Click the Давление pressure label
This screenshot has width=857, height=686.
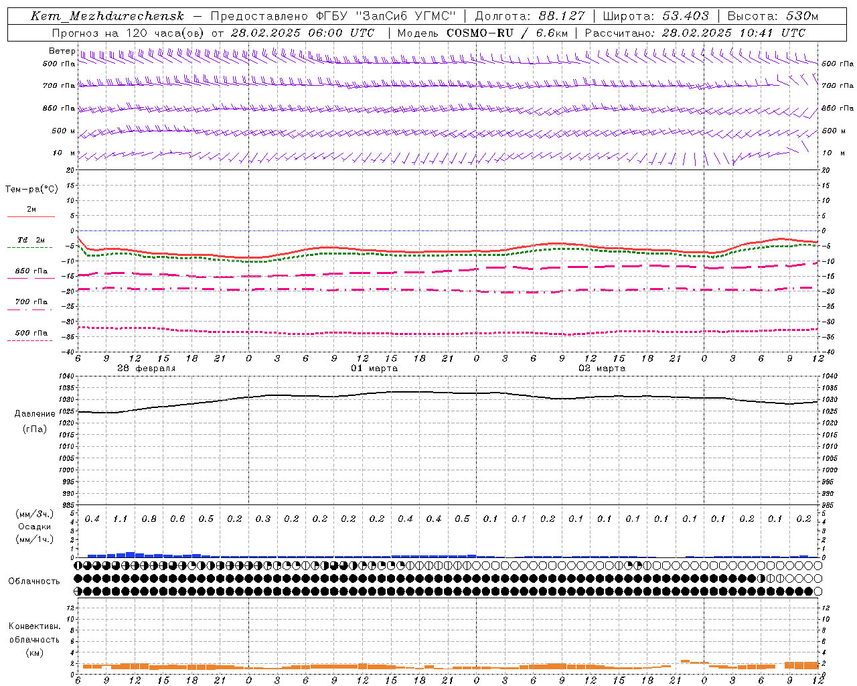click(35, 414)
